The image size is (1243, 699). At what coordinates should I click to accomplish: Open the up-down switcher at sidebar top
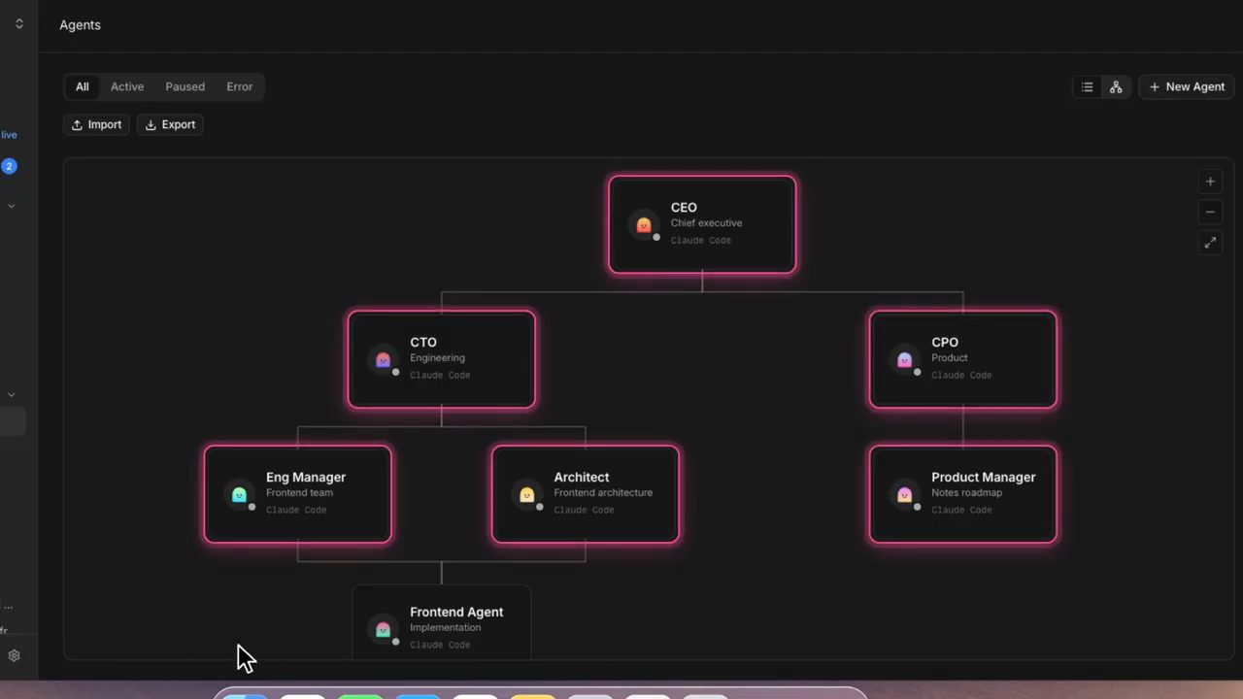18,24
